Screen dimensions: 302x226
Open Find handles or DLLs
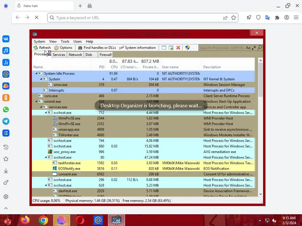click(x=97, y=48)
